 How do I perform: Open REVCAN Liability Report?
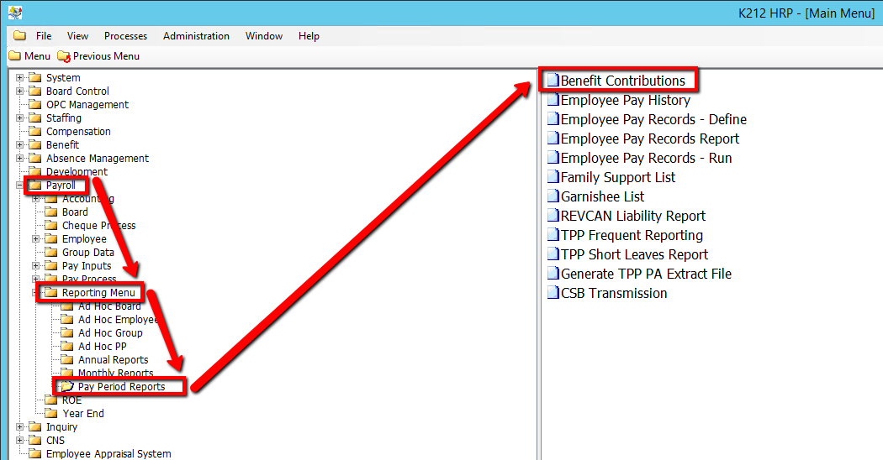click(632, 217)
